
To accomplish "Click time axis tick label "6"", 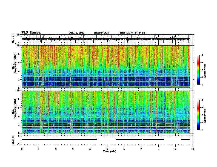I will tap(124, 149).
